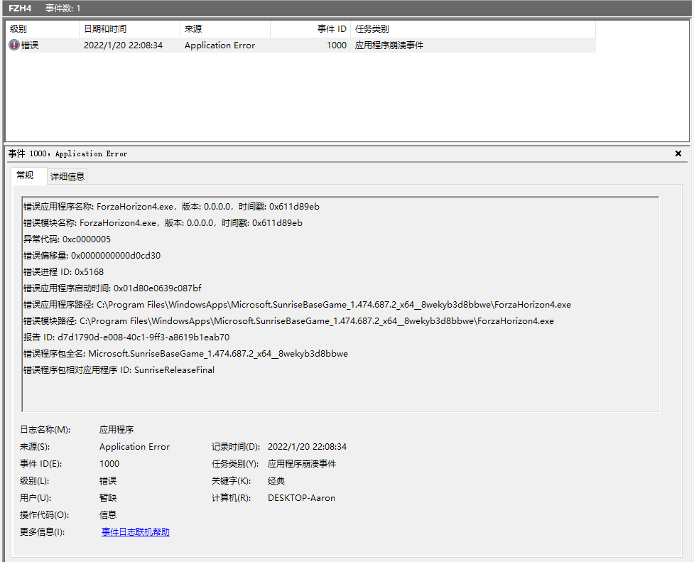Click the FZH4 view title in header
Screen dimensions: 694x562
point(20,8)
